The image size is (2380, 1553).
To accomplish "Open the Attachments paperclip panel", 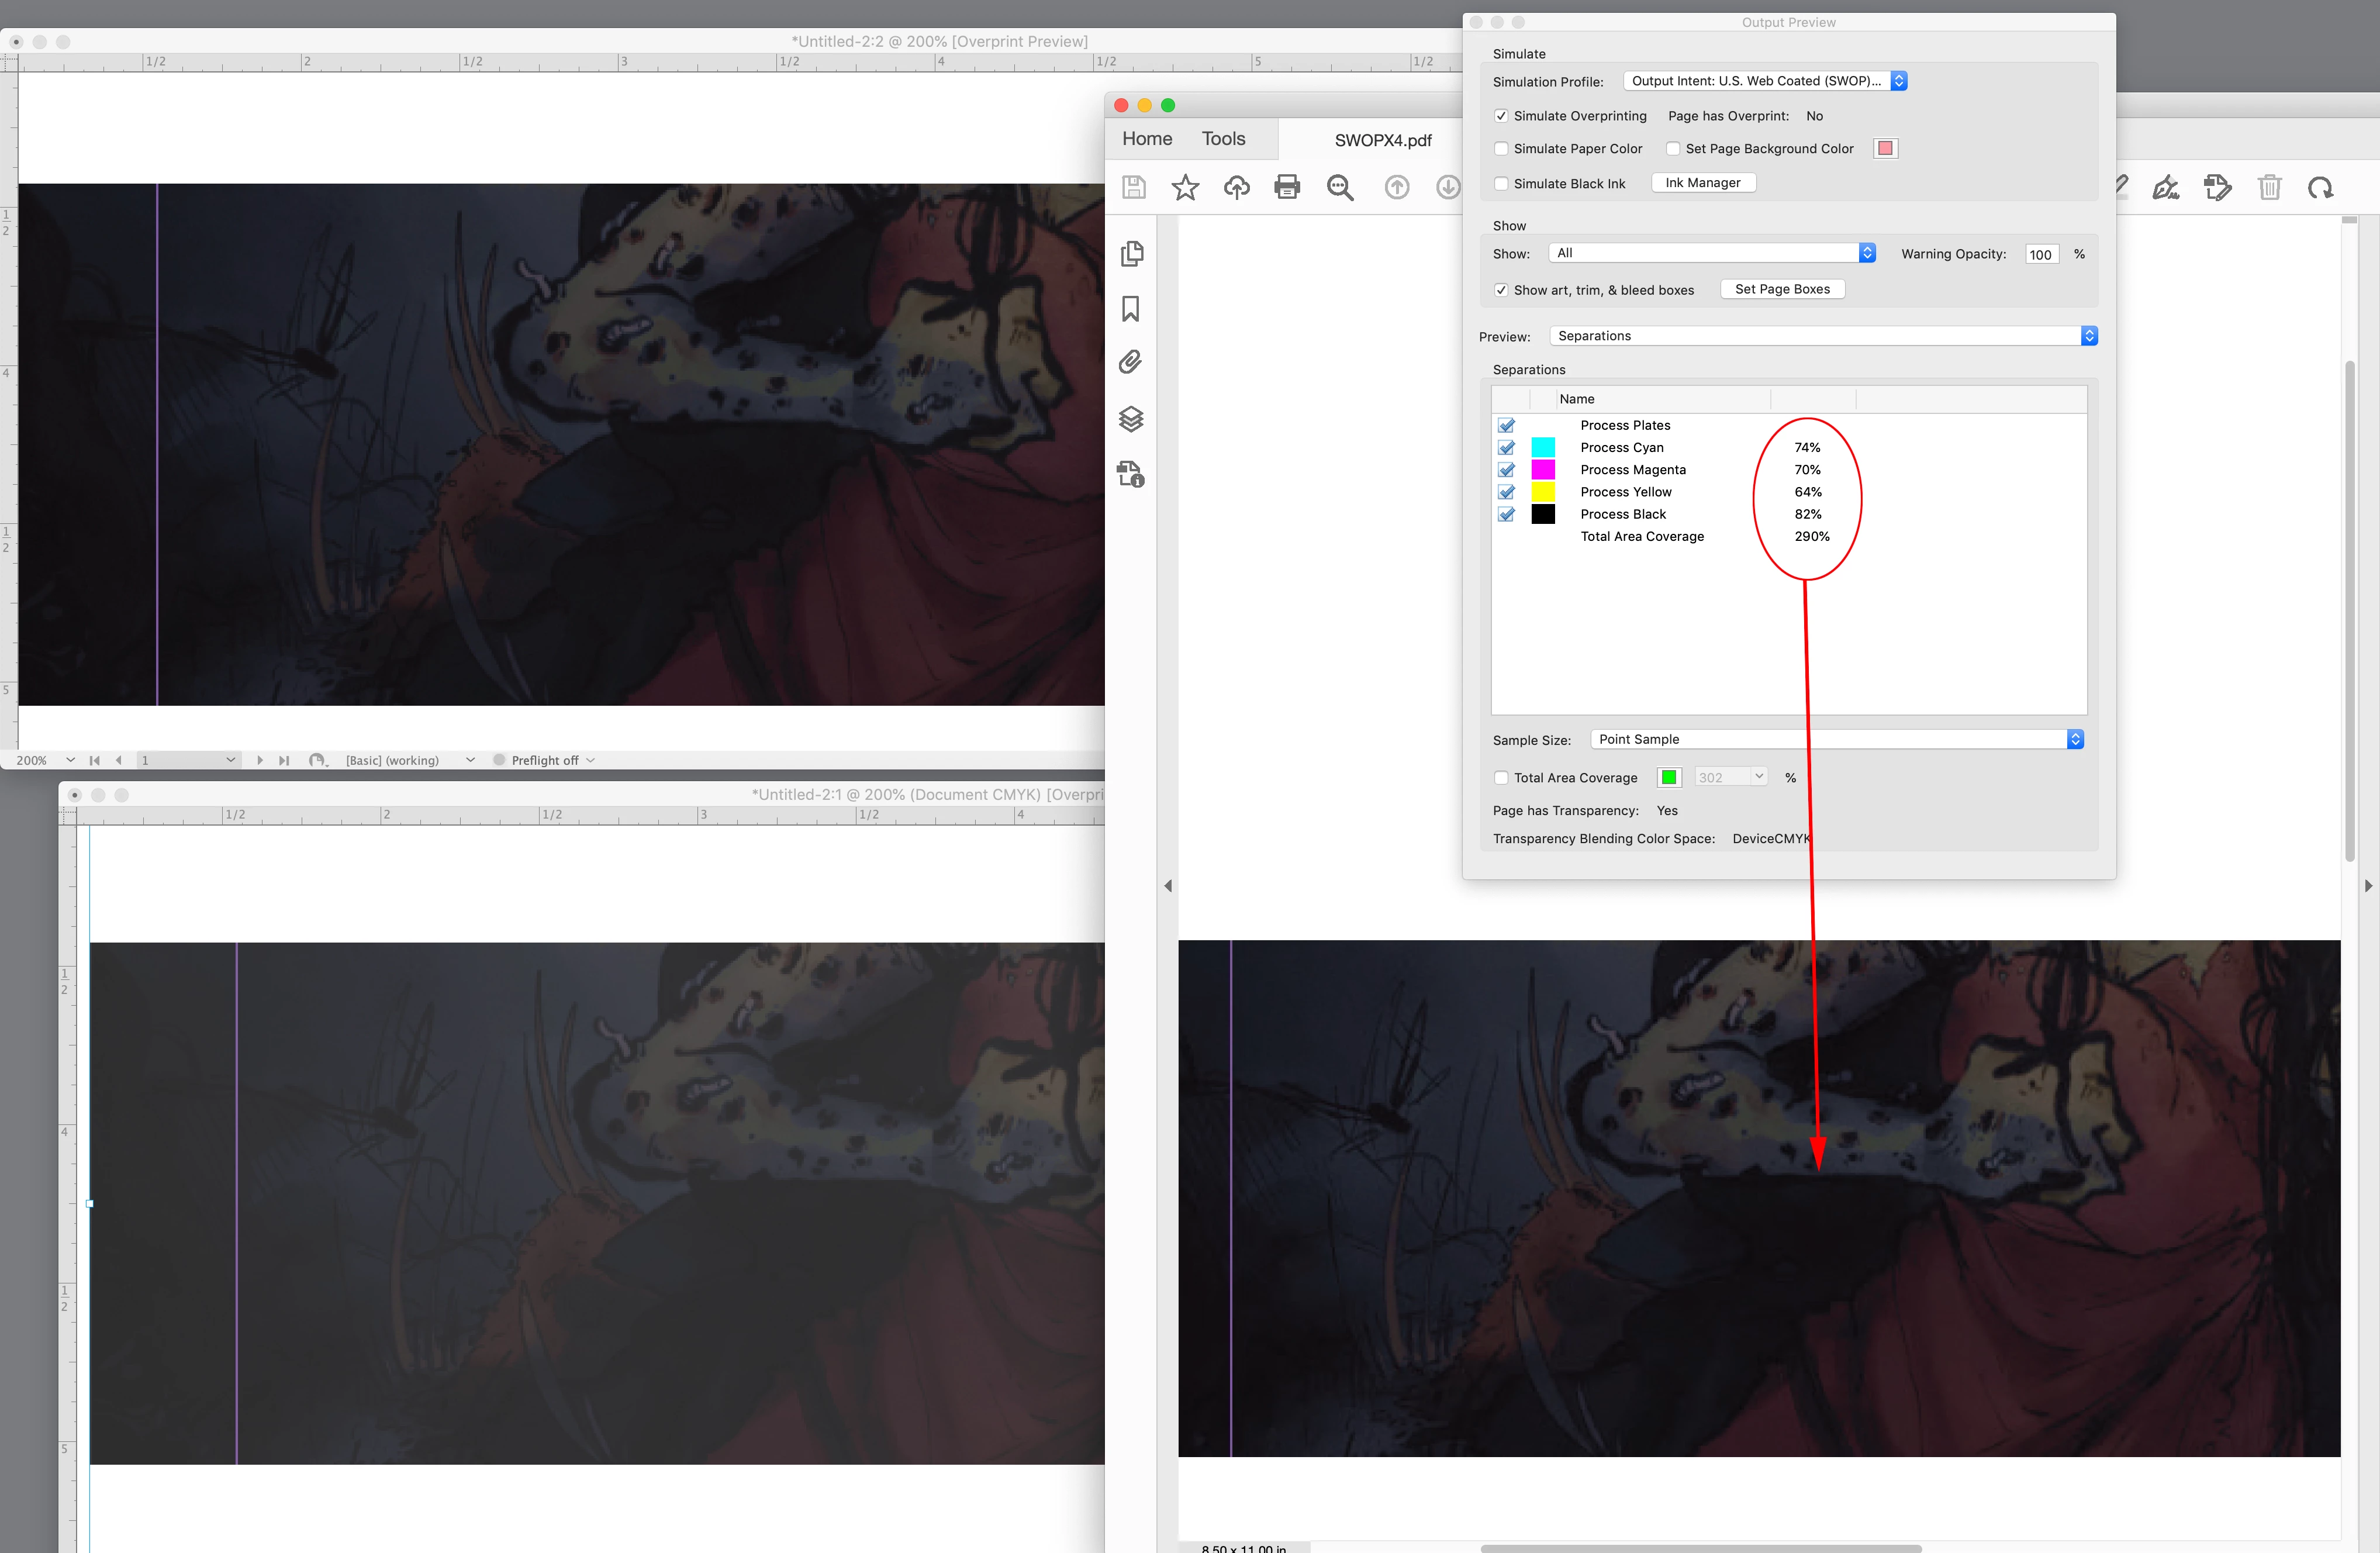I will [x=1131, y=362].
